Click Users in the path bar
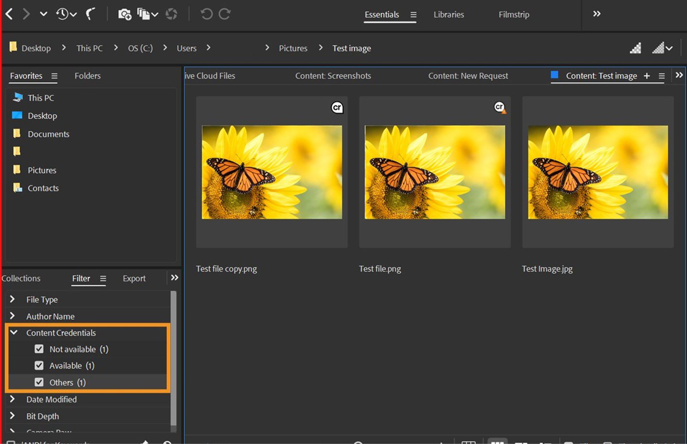Image resolution: width=687 pixels, height=444 pixels. click(186, 48)
